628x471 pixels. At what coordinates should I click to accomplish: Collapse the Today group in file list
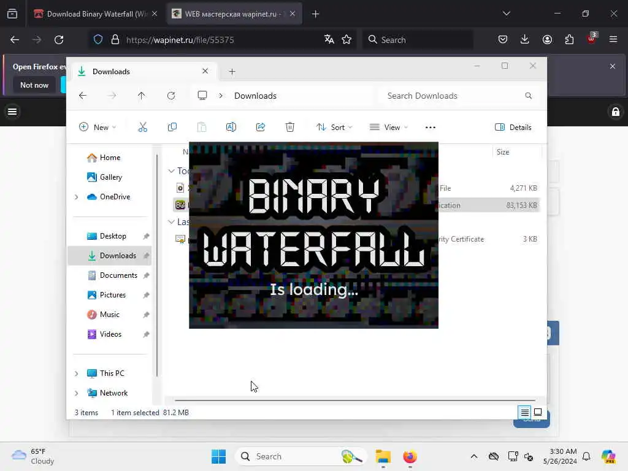click(x=172, y=171)
